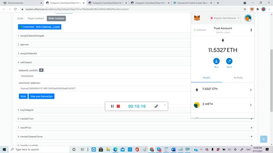Open Word from taskbar

[x=173, y=149]
